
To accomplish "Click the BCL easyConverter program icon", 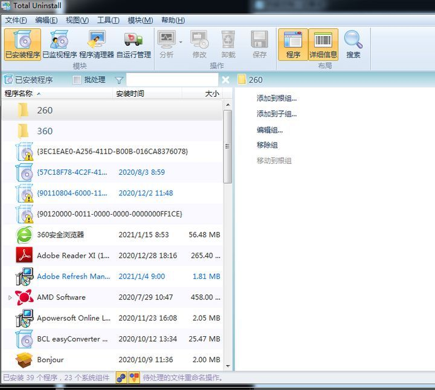I will [x=24, y=339].
